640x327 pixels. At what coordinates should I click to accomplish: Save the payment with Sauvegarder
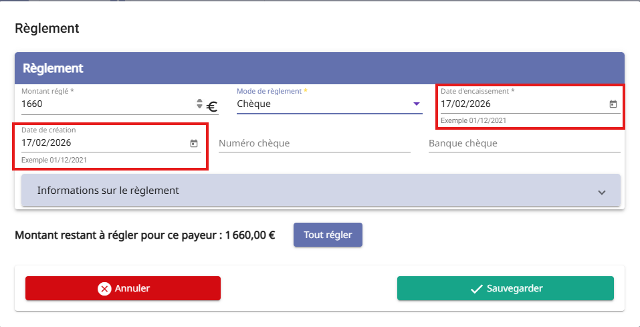click(505, 288)
